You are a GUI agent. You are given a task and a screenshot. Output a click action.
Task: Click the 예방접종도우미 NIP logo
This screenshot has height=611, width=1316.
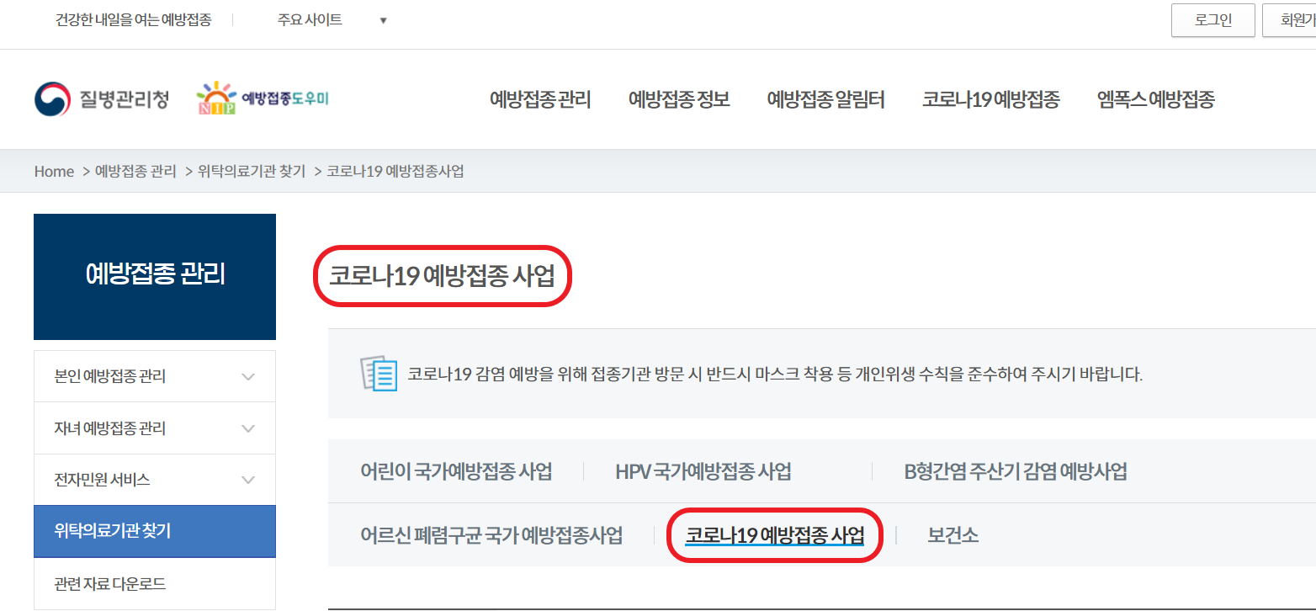263,98
